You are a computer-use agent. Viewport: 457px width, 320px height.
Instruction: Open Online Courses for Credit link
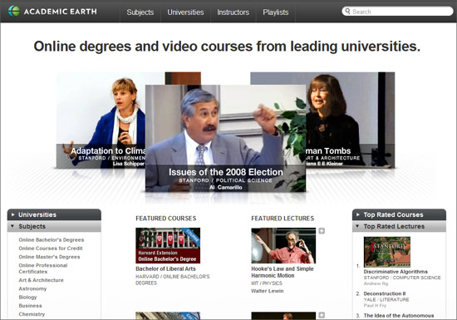click(51, 249)
